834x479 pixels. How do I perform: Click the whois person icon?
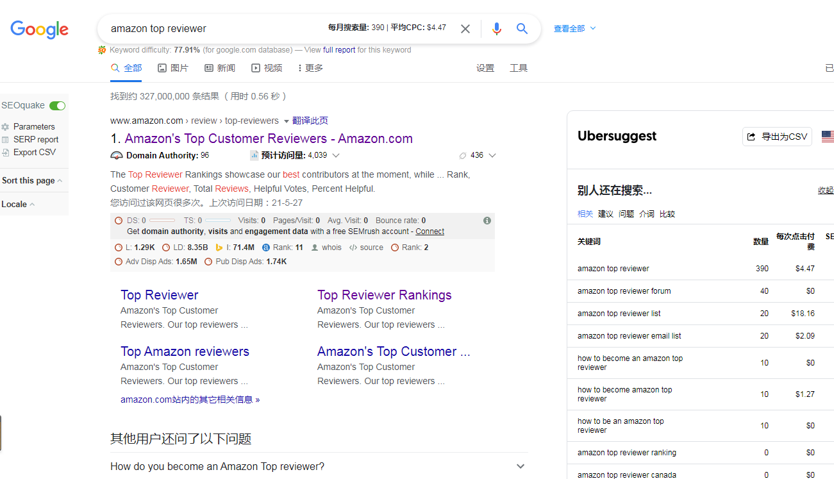point(315,248)
